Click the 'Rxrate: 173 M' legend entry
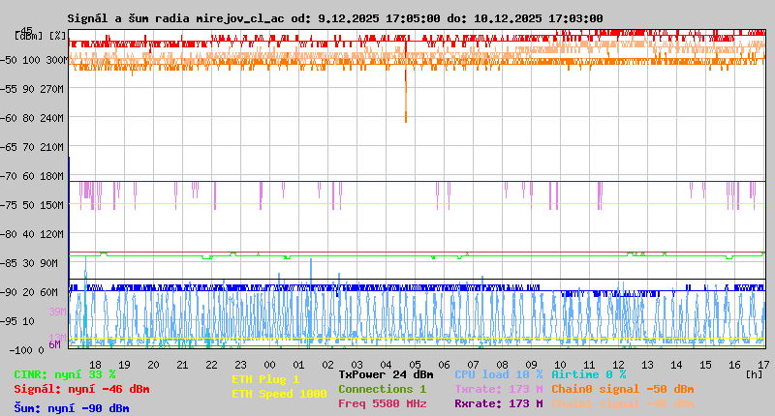Screen dimensions: 775x416 point(499,403)
